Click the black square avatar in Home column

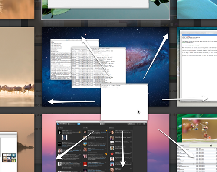(59, 144)
